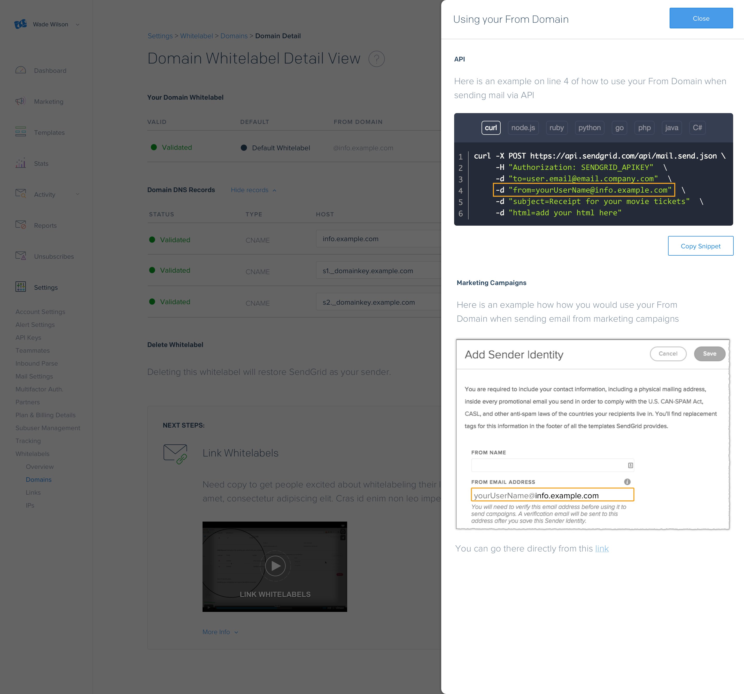The image size is (744, 694).
Task: Open API Keys in settings sidebar
Action: tap(28, 337)
